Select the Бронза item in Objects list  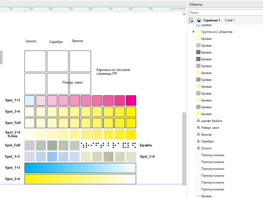(x=207, y=134)
